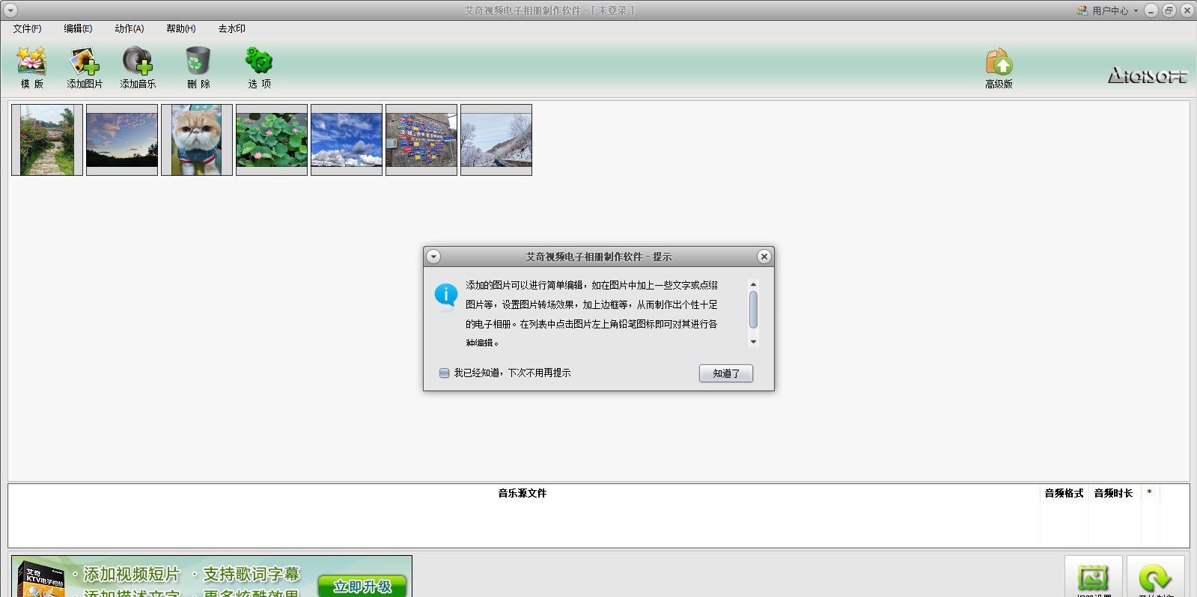Open the tip dialog's title-bar dropdown arrow
The width and height of the screenshot is (1197, 597).
[x=433, y=257]
